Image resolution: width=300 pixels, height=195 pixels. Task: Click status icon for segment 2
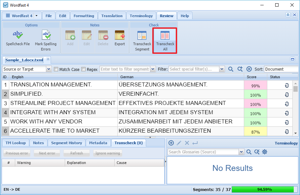pos(286,95)
